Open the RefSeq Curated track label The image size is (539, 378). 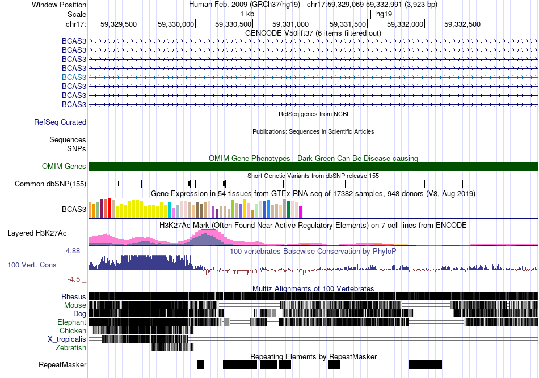point(60,122)
